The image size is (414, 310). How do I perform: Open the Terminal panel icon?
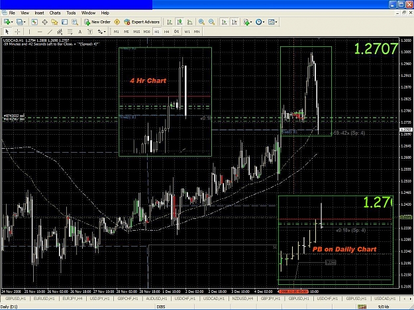[65, 22]
